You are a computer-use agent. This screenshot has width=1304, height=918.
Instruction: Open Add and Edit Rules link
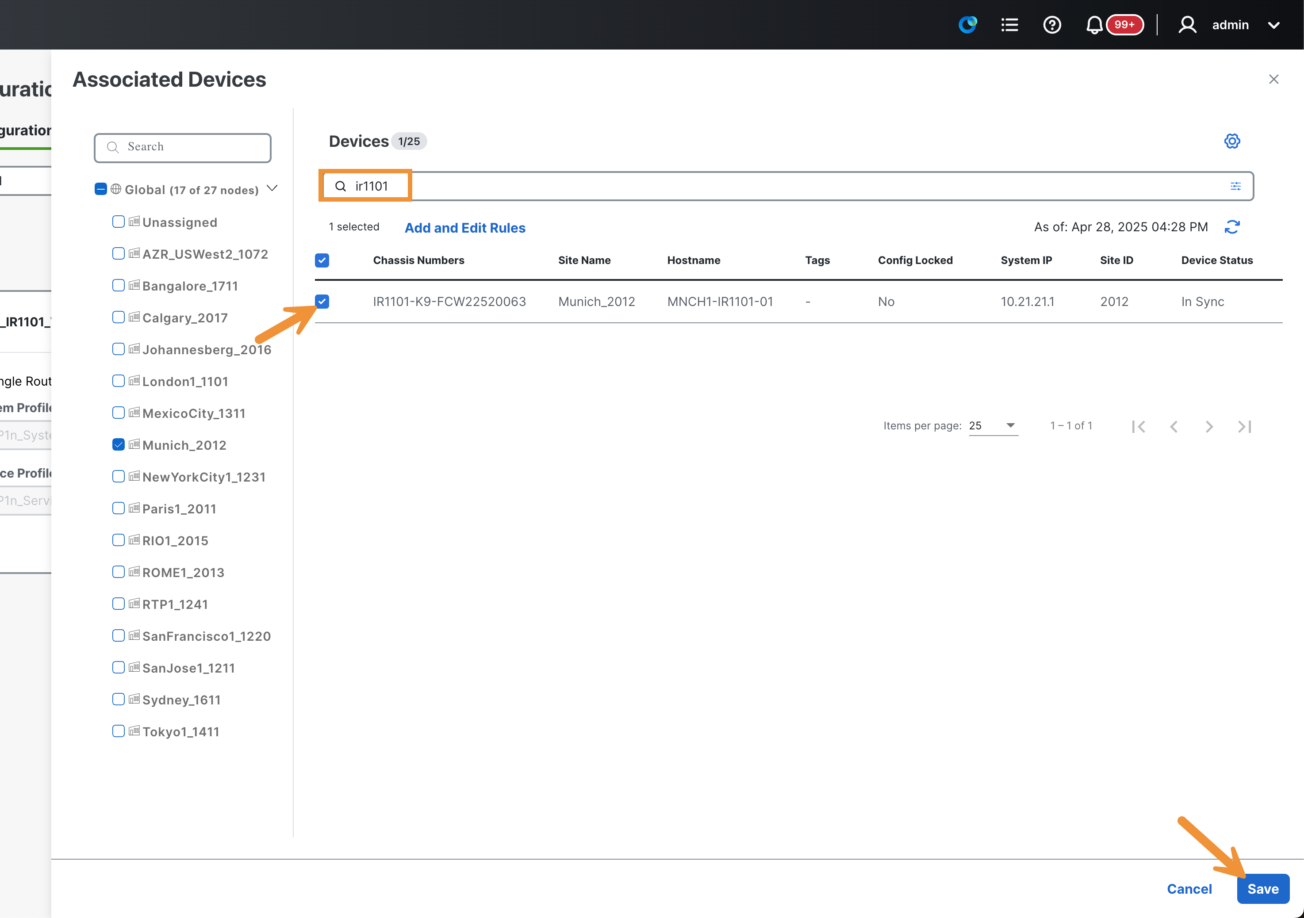[x=465, y=228]
